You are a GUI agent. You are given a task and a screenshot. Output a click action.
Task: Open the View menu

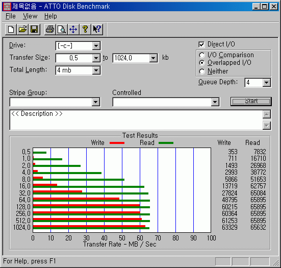coord(30,16)
